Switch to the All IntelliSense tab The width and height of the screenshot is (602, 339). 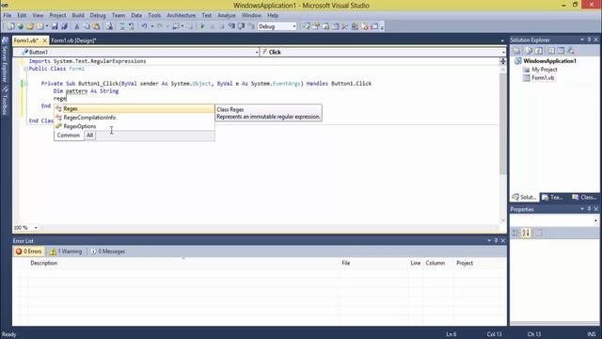coord(90,136)
